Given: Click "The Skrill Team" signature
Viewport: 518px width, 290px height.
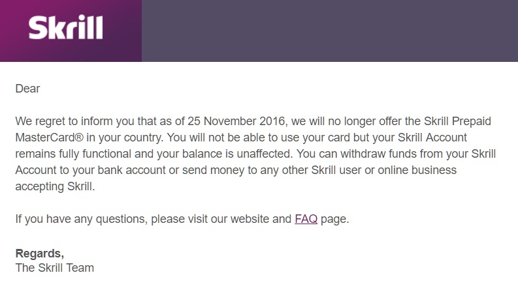Looking at the screenshot, I should click(x=54, y=268).
